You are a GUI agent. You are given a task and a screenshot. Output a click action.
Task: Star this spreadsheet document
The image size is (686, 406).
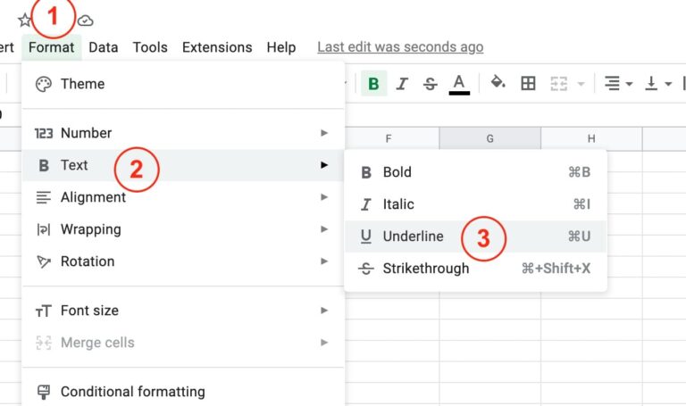[24, 21]
